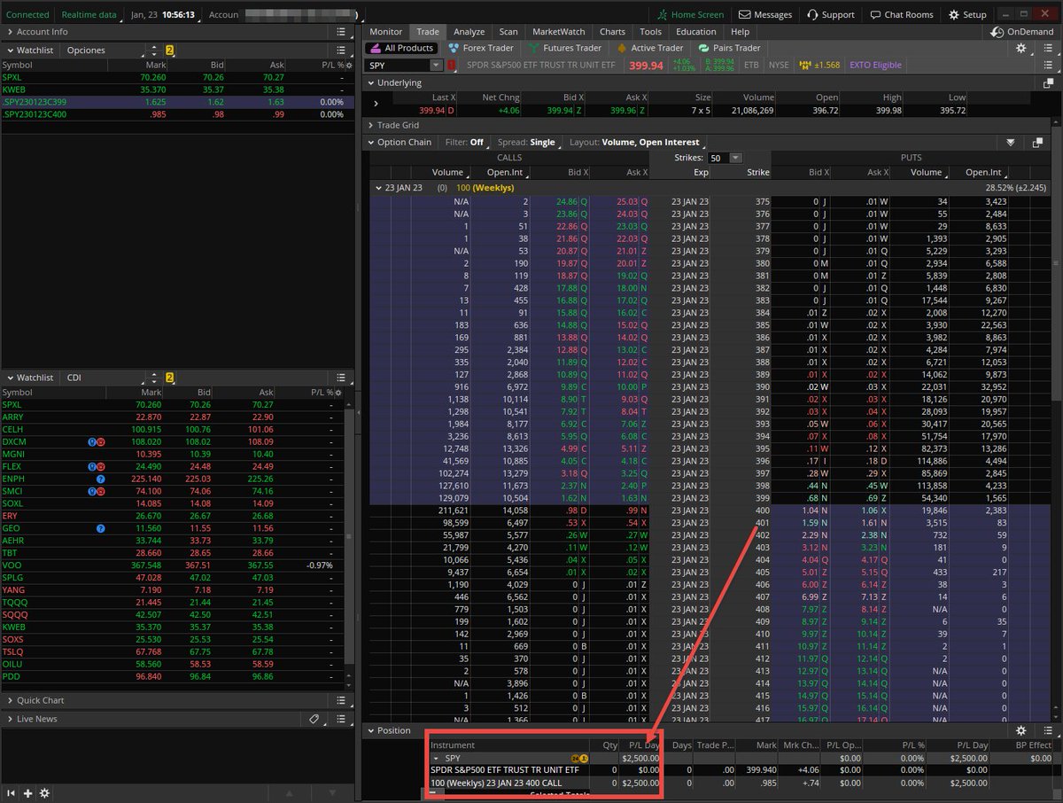The width and height of the screenshot is (1063, 803).
Task: Open the Option Chain section's expand-all arrow menu
Action: 1012,142
